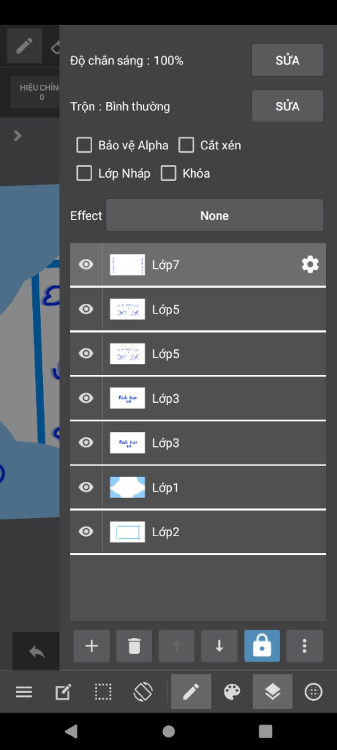Tap the rotate canvas icon
The height and width of the screenshot is (750, 337).
[x=143, y=691]
